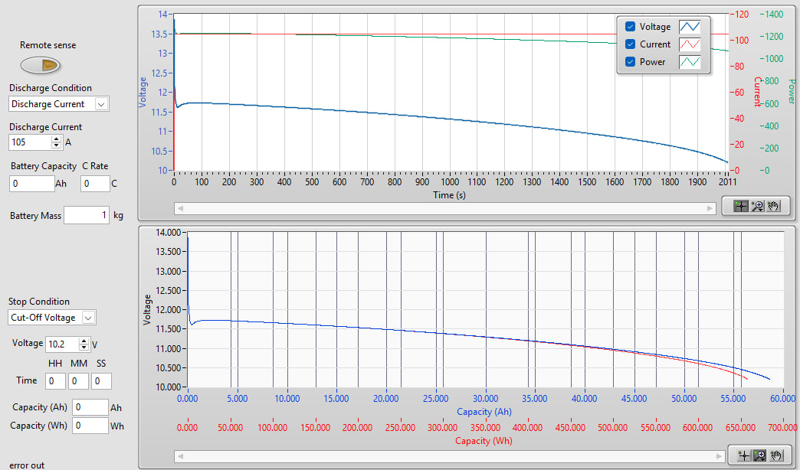800x470 pixels.
Task: Increment the Discharge Current value
Action: point(56,139)
